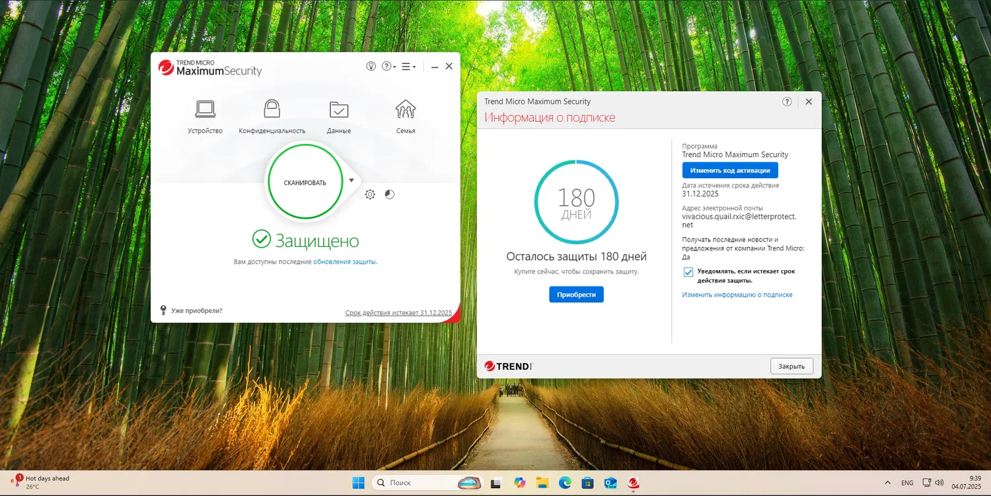991x496 pixels.
Task: Open scan options arrow next to СКАНИРОВАТЬ
Action: tap(351, 179)
